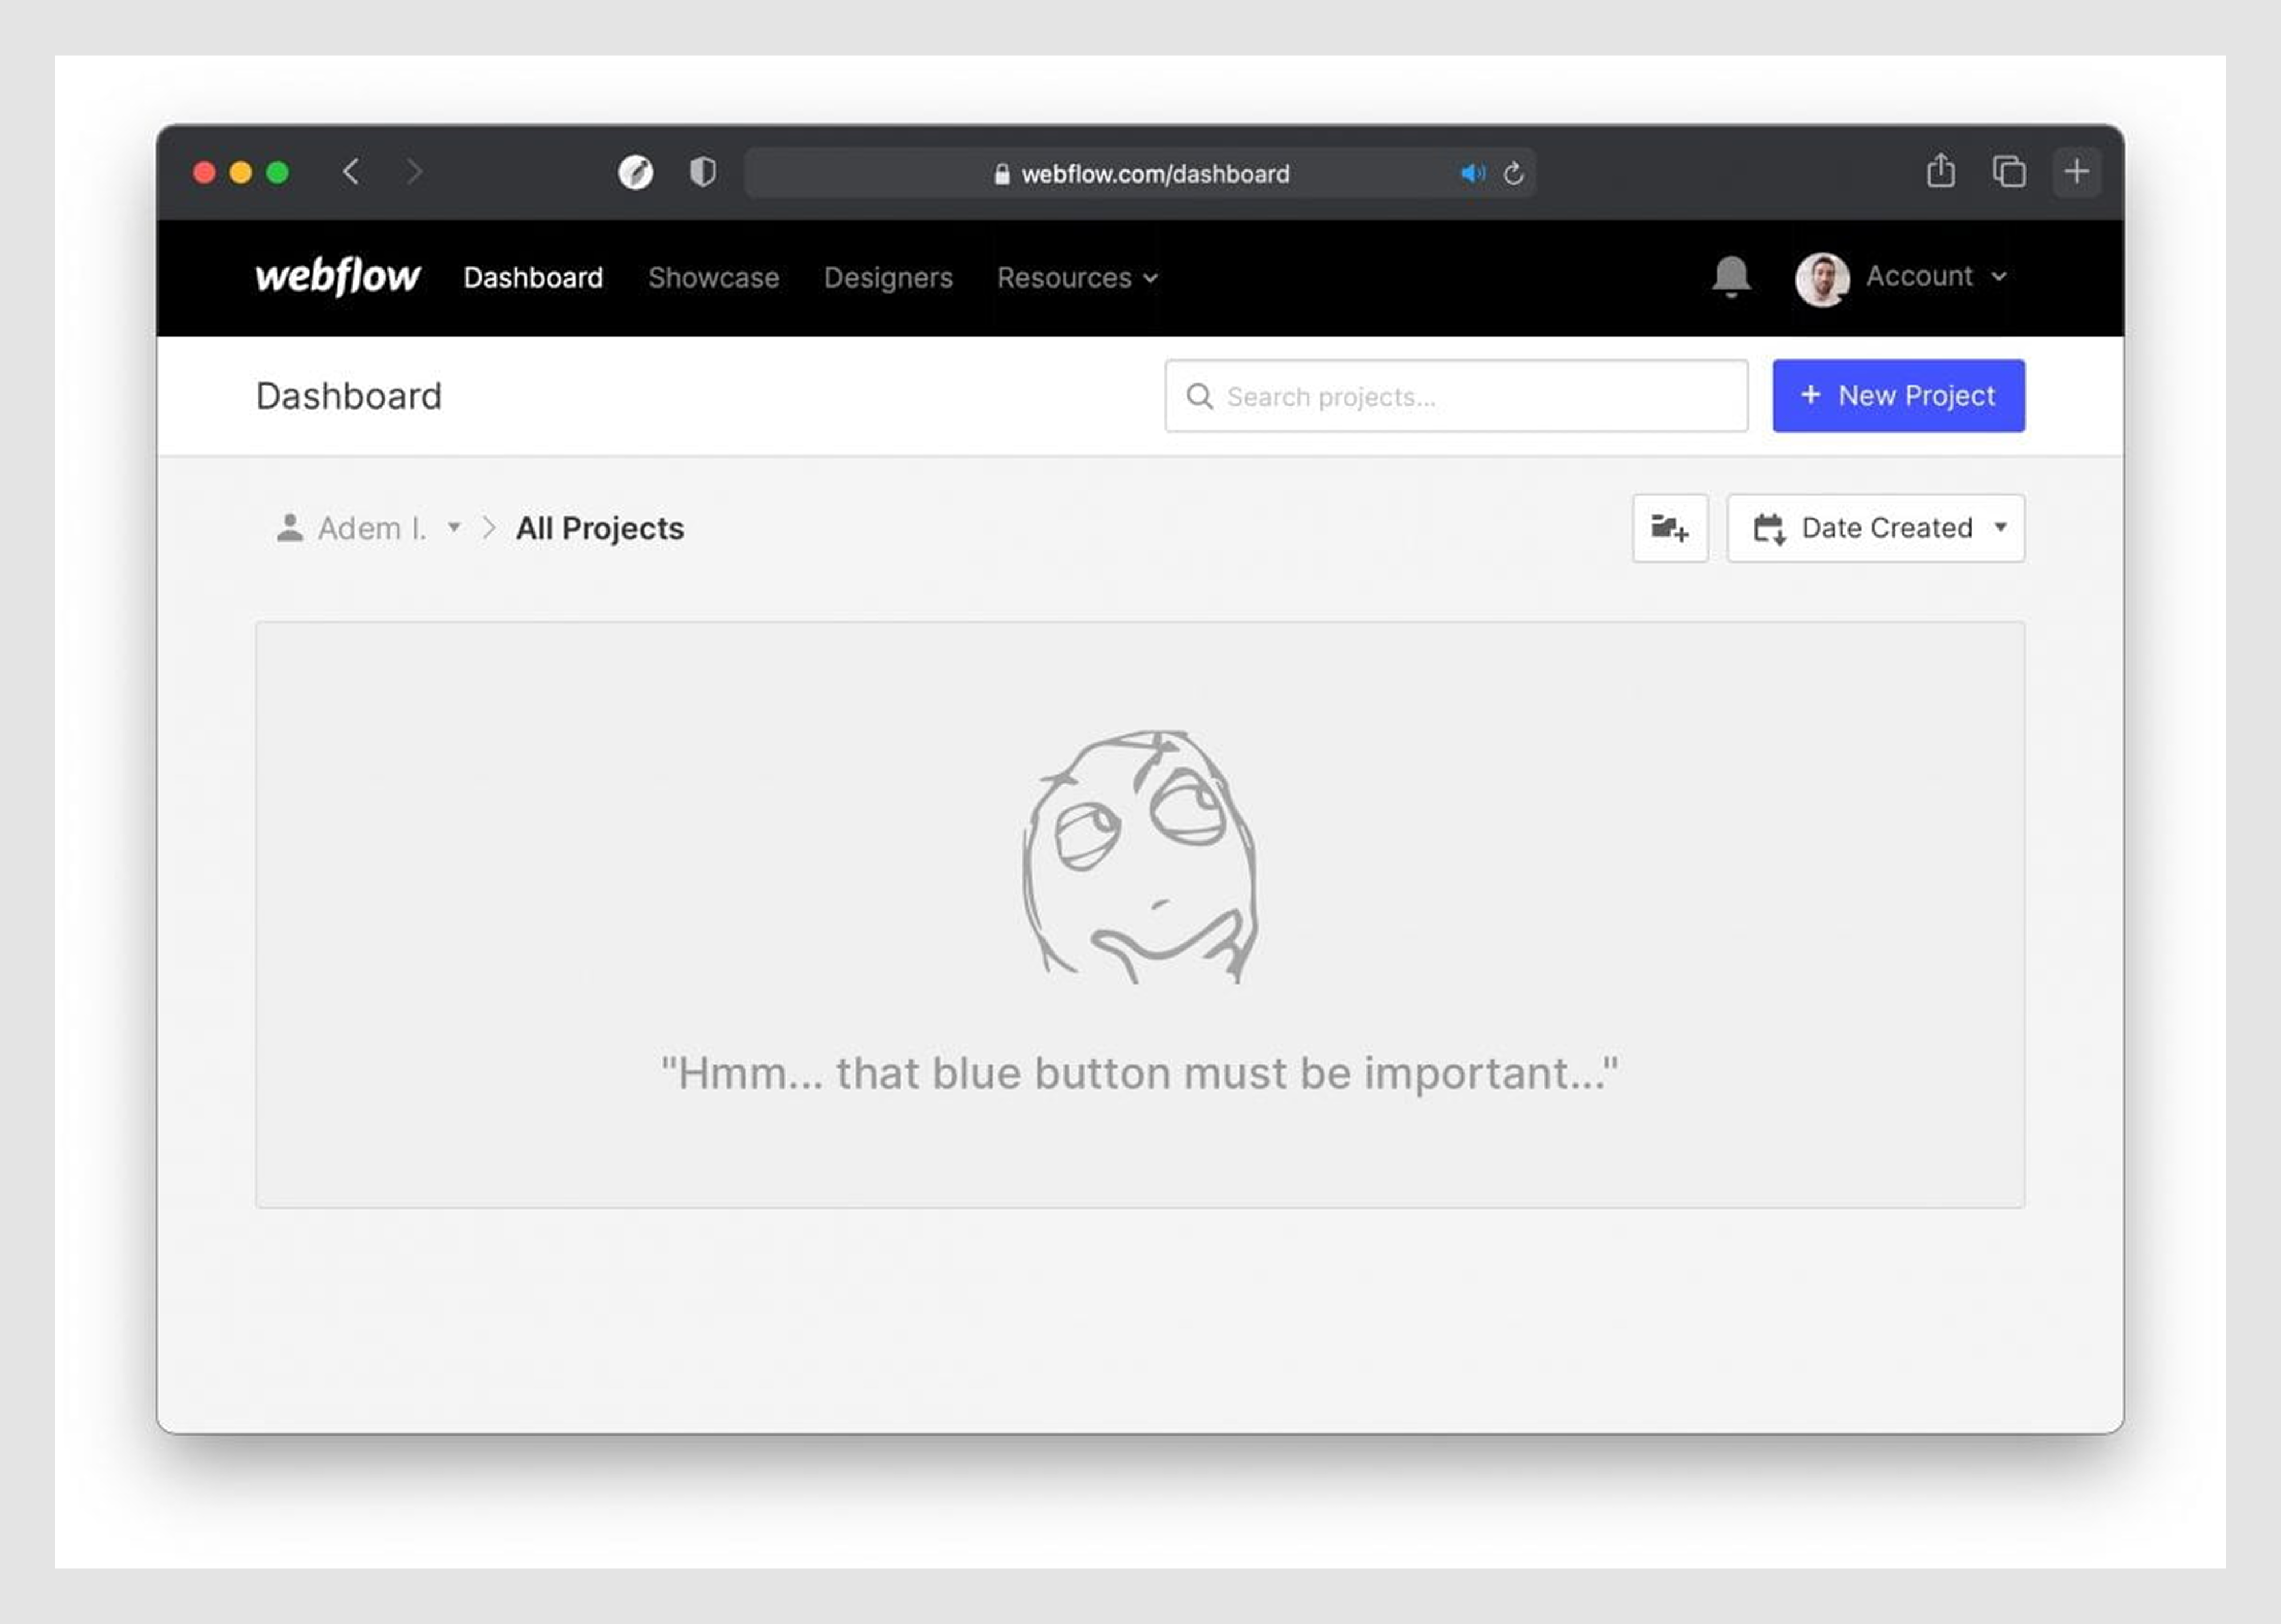
Task: Click the "Hmm... that blue button" message
Action: (1139, 1073)
